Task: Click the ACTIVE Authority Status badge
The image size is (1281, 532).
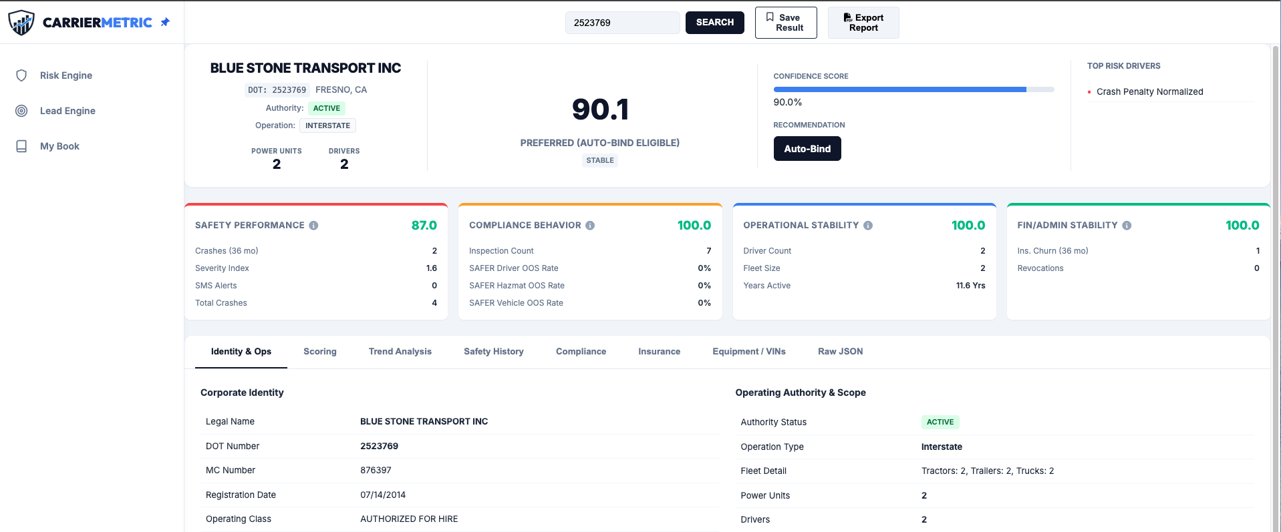Action: [940, 422]
